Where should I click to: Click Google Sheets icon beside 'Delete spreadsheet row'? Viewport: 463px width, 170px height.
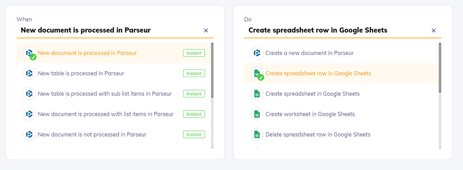coord(257,134)
